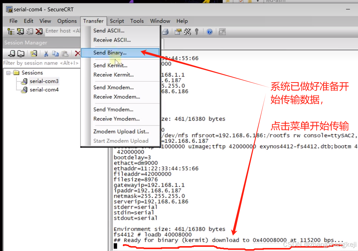
Task: Open the Edit menu
Action: [29, 21]
